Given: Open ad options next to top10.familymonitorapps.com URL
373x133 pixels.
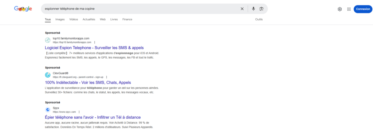Looking at the screenshot, I should pyautogui.click(x=95, y=42).
